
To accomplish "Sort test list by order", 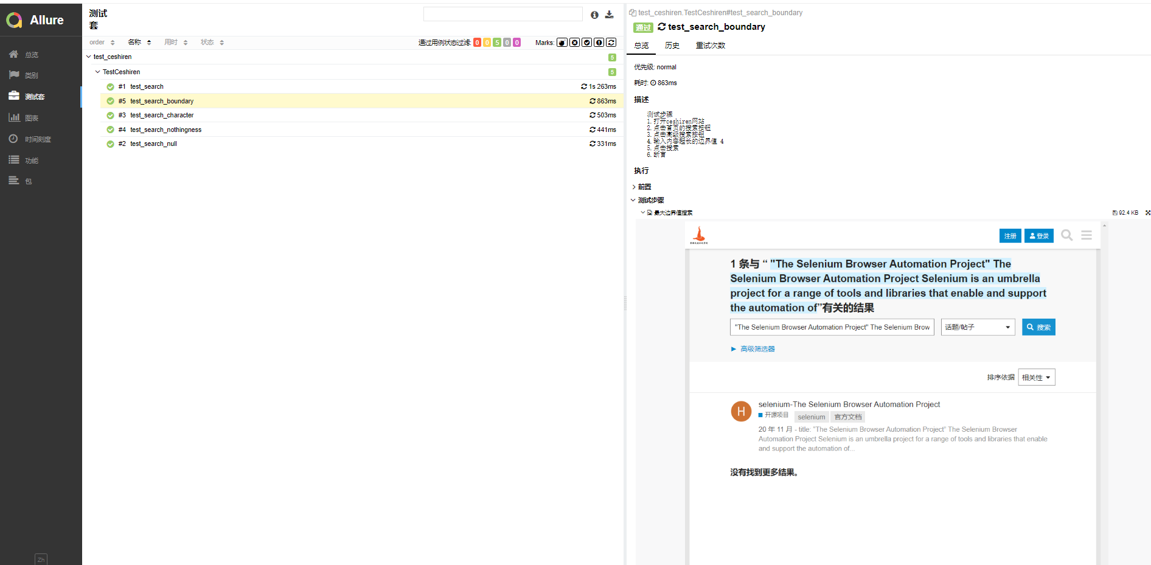I will tap(102, 43).
